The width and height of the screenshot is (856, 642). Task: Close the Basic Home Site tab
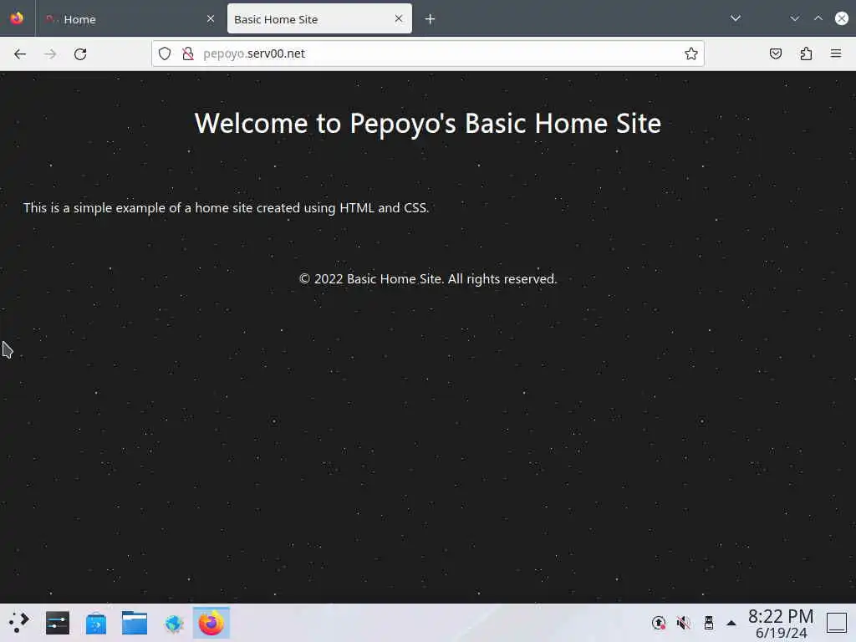(399, 18)
